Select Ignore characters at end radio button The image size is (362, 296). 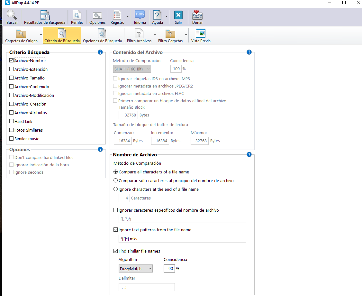coord(116,189)
